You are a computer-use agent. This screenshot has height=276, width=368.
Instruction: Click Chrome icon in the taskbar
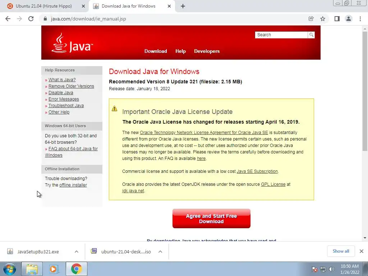[x=77, y=269]
